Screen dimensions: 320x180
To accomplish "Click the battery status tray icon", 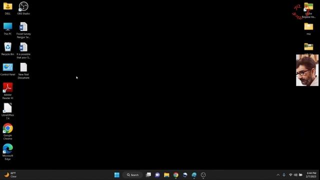I will point(300,175).
